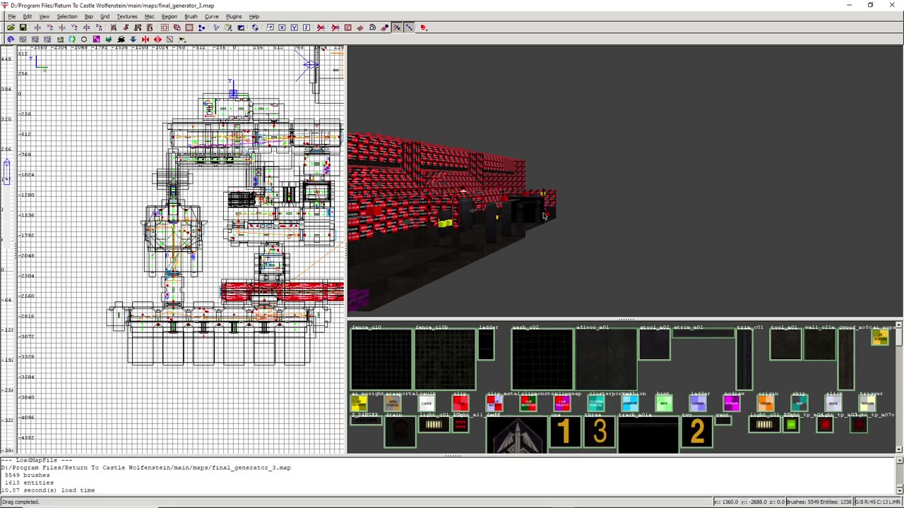Viewport: 904px width, 508px height.
Task: Pick the red clip shader swatch
Action: click(460, 404)
